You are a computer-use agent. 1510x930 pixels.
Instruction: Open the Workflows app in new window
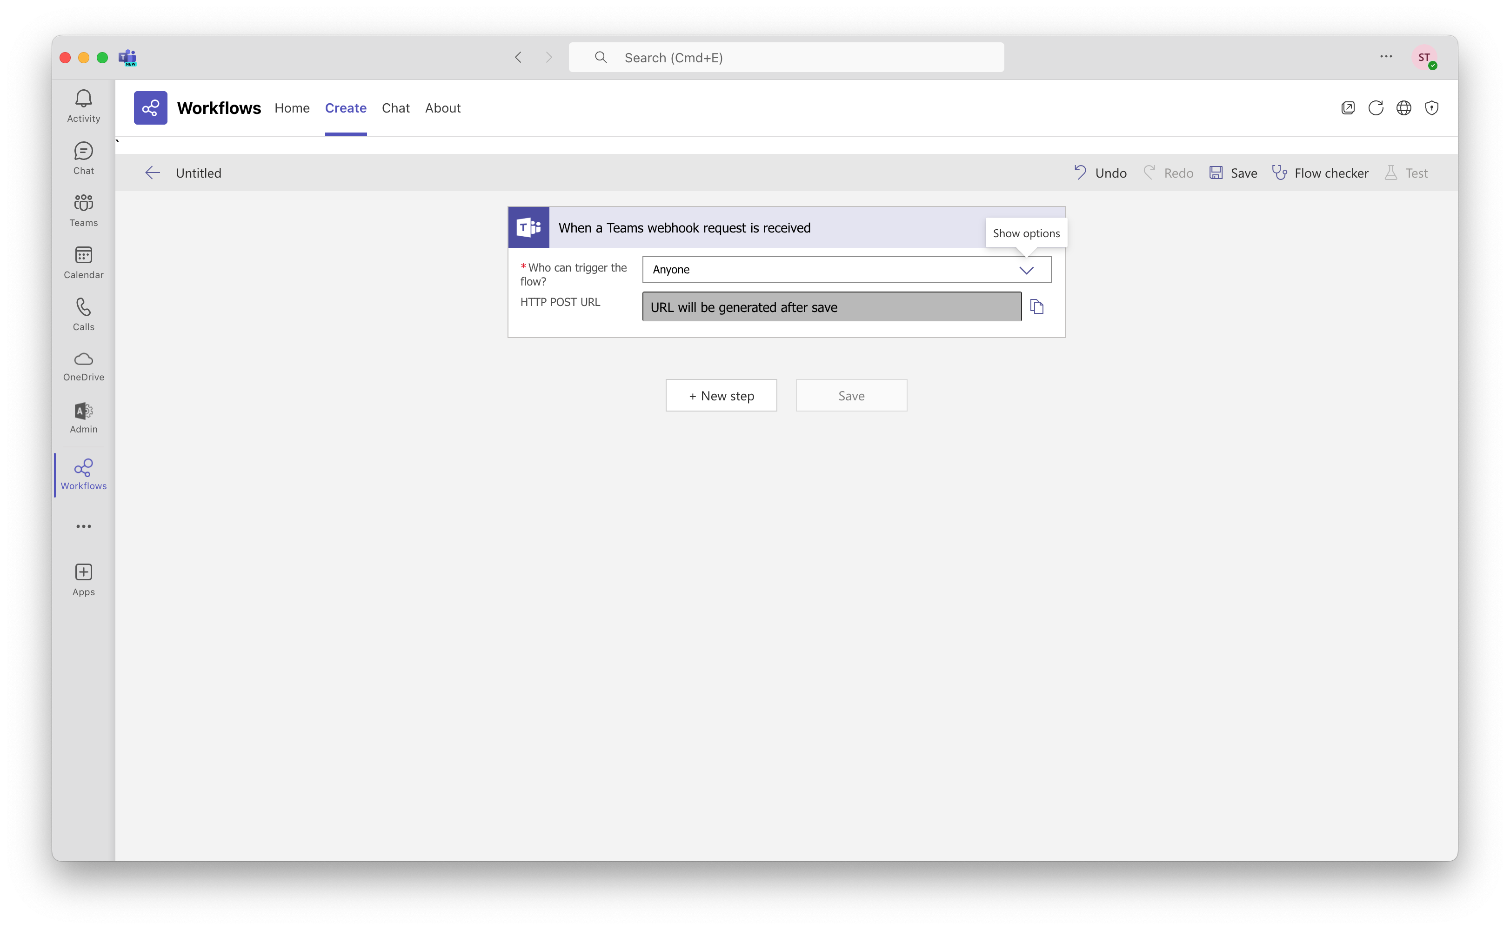1348,107
